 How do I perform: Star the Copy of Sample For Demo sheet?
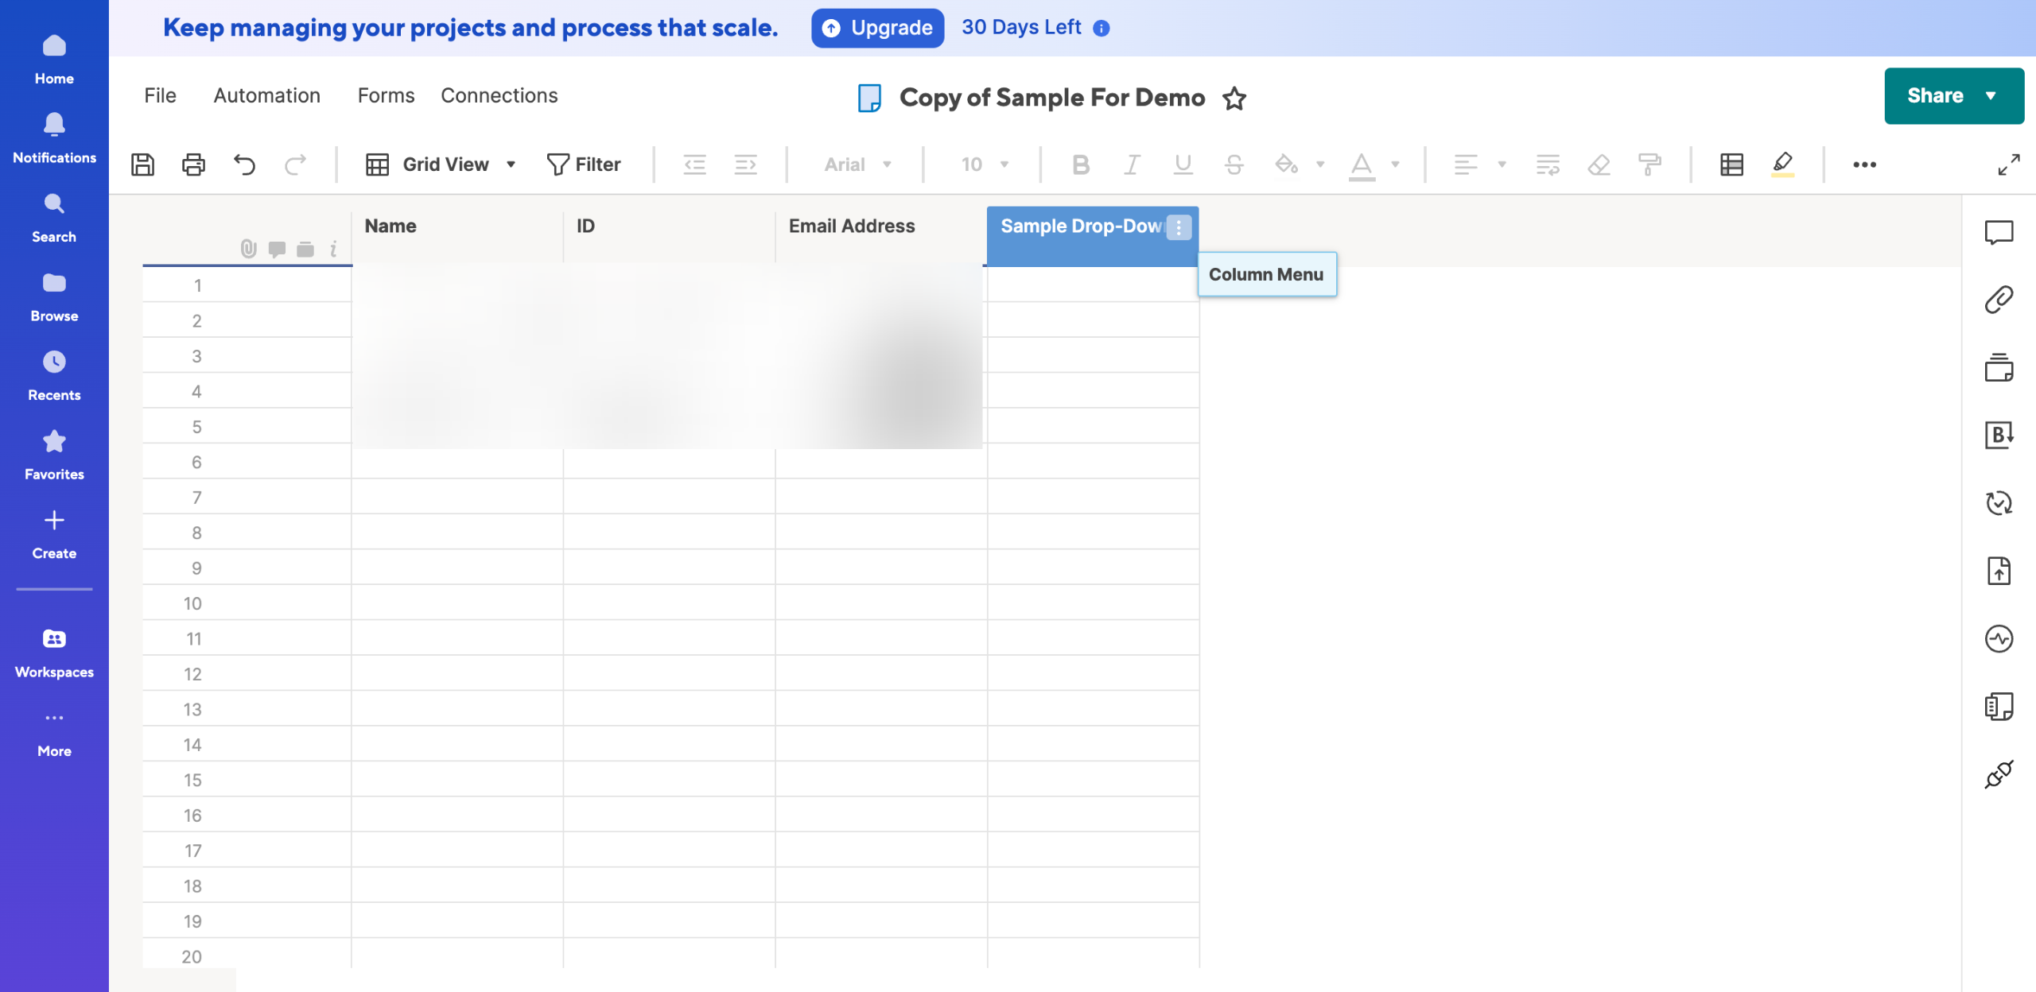click(x=1234, y=99)
